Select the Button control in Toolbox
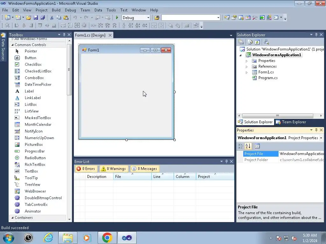326x244 pixels. click(30, 58)
